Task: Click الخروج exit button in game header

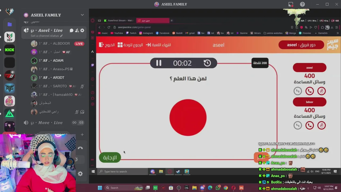Action: [x=107, y=45]
